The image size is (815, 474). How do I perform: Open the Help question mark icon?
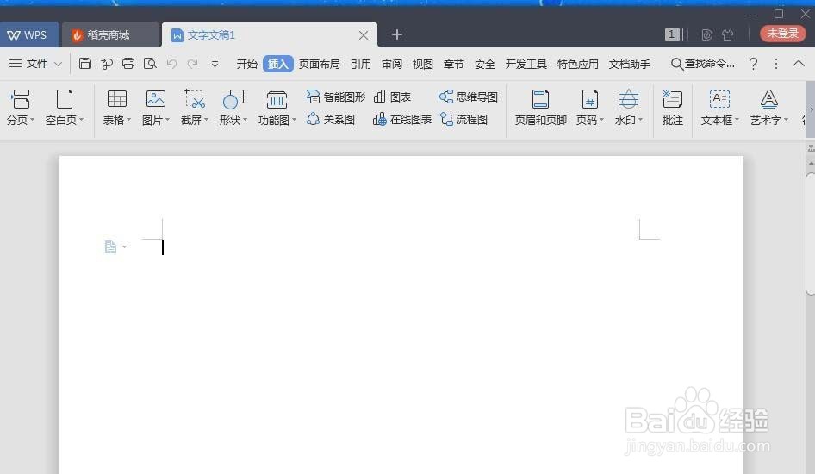point(753,64)
